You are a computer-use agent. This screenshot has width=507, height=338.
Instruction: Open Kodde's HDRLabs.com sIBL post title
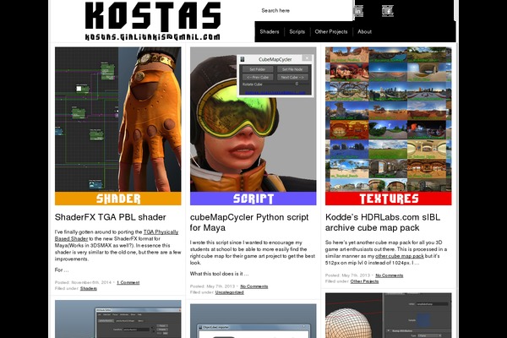383,222
